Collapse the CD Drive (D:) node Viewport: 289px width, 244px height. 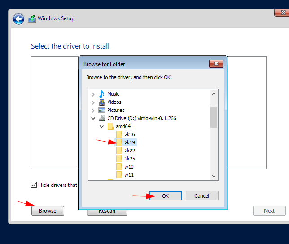[x=93, y=118]
